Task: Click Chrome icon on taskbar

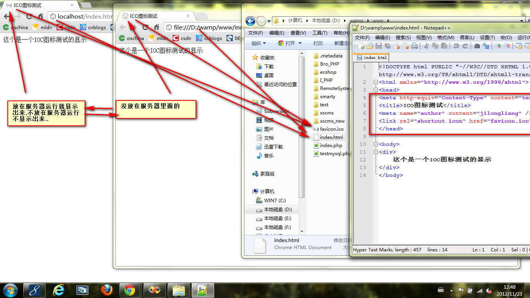Action: [x=130, y=290]
